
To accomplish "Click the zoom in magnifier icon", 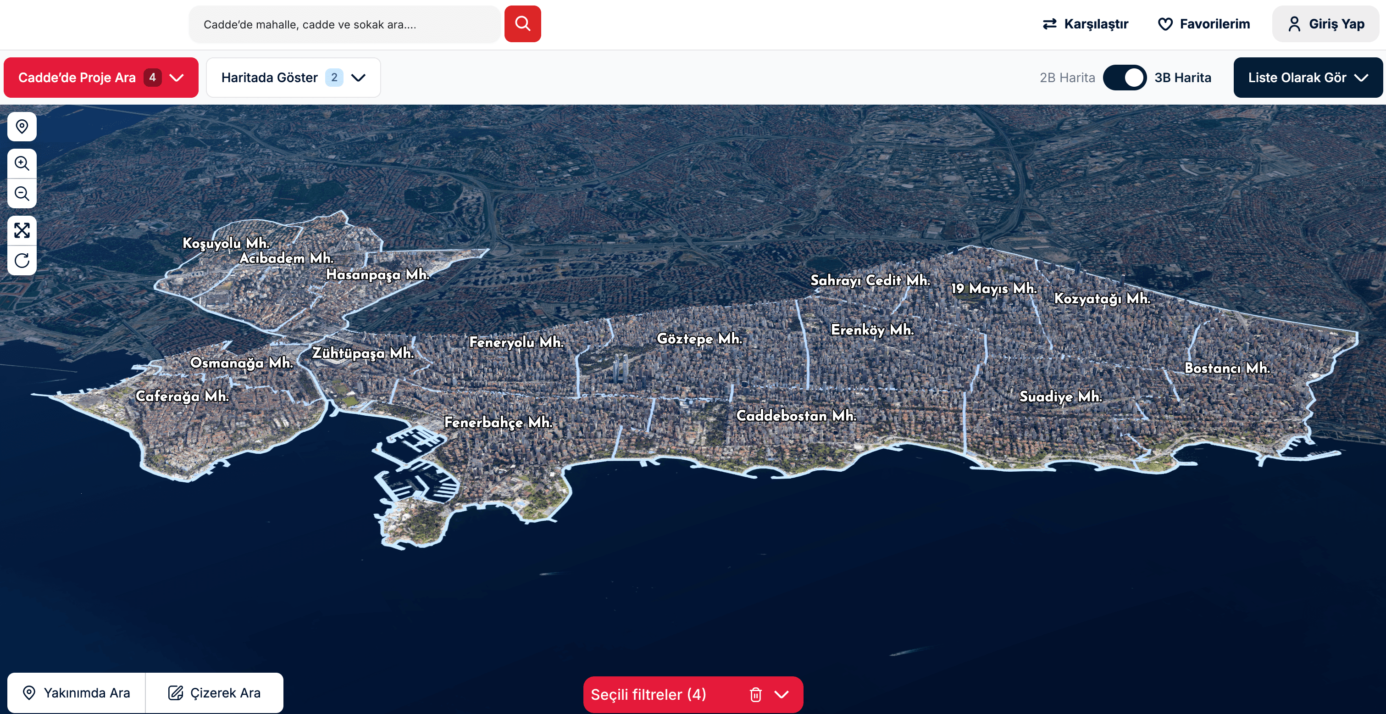I will 22,163.
